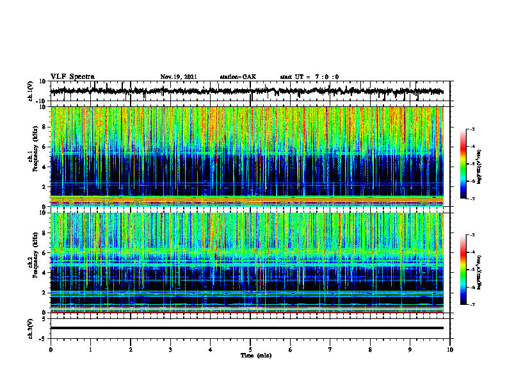Click the "ch.3(V)" axis label
The height and width of the screenshot is (392, 507).
click(31, 329)
